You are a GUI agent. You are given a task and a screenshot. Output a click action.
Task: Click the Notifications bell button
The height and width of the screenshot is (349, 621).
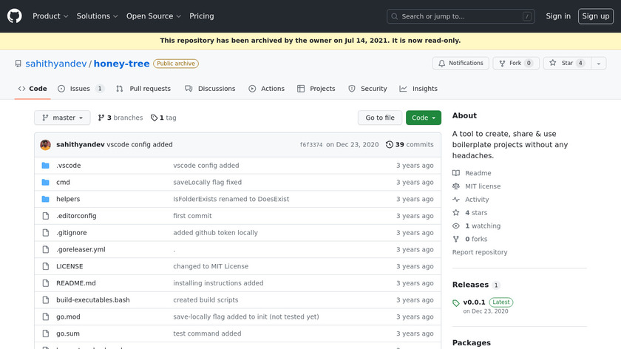coord(460,64)
